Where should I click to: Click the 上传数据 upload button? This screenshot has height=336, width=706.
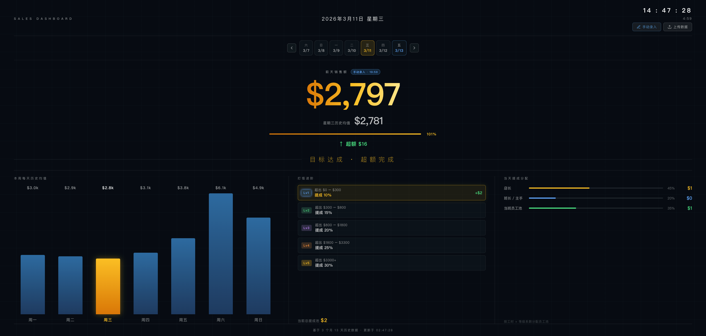(678, 27)
